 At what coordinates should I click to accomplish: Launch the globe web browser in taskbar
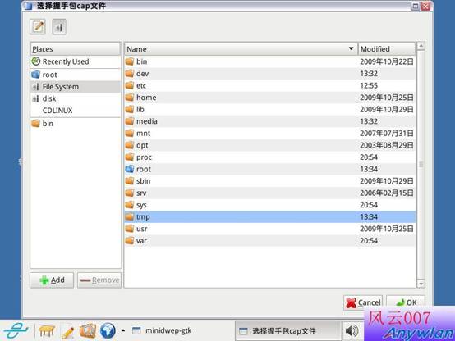coord(108,330)
